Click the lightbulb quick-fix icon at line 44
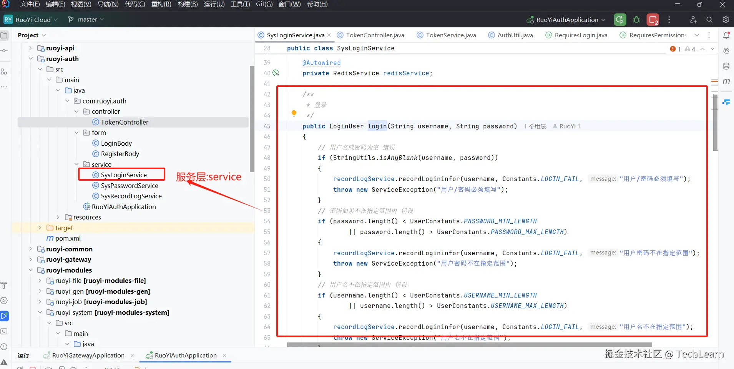The height and width of the screenshot is (369, 734). [294, 114]
